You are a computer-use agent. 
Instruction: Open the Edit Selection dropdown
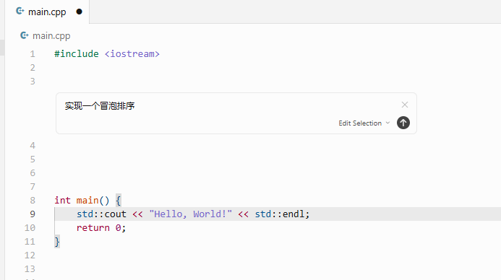point(364,123)
